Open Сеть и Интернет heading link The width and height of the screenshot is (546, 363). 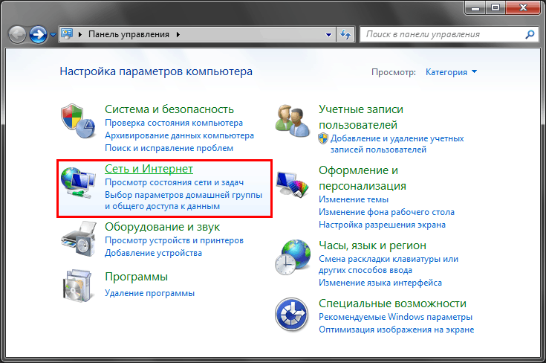coord(149,168)
